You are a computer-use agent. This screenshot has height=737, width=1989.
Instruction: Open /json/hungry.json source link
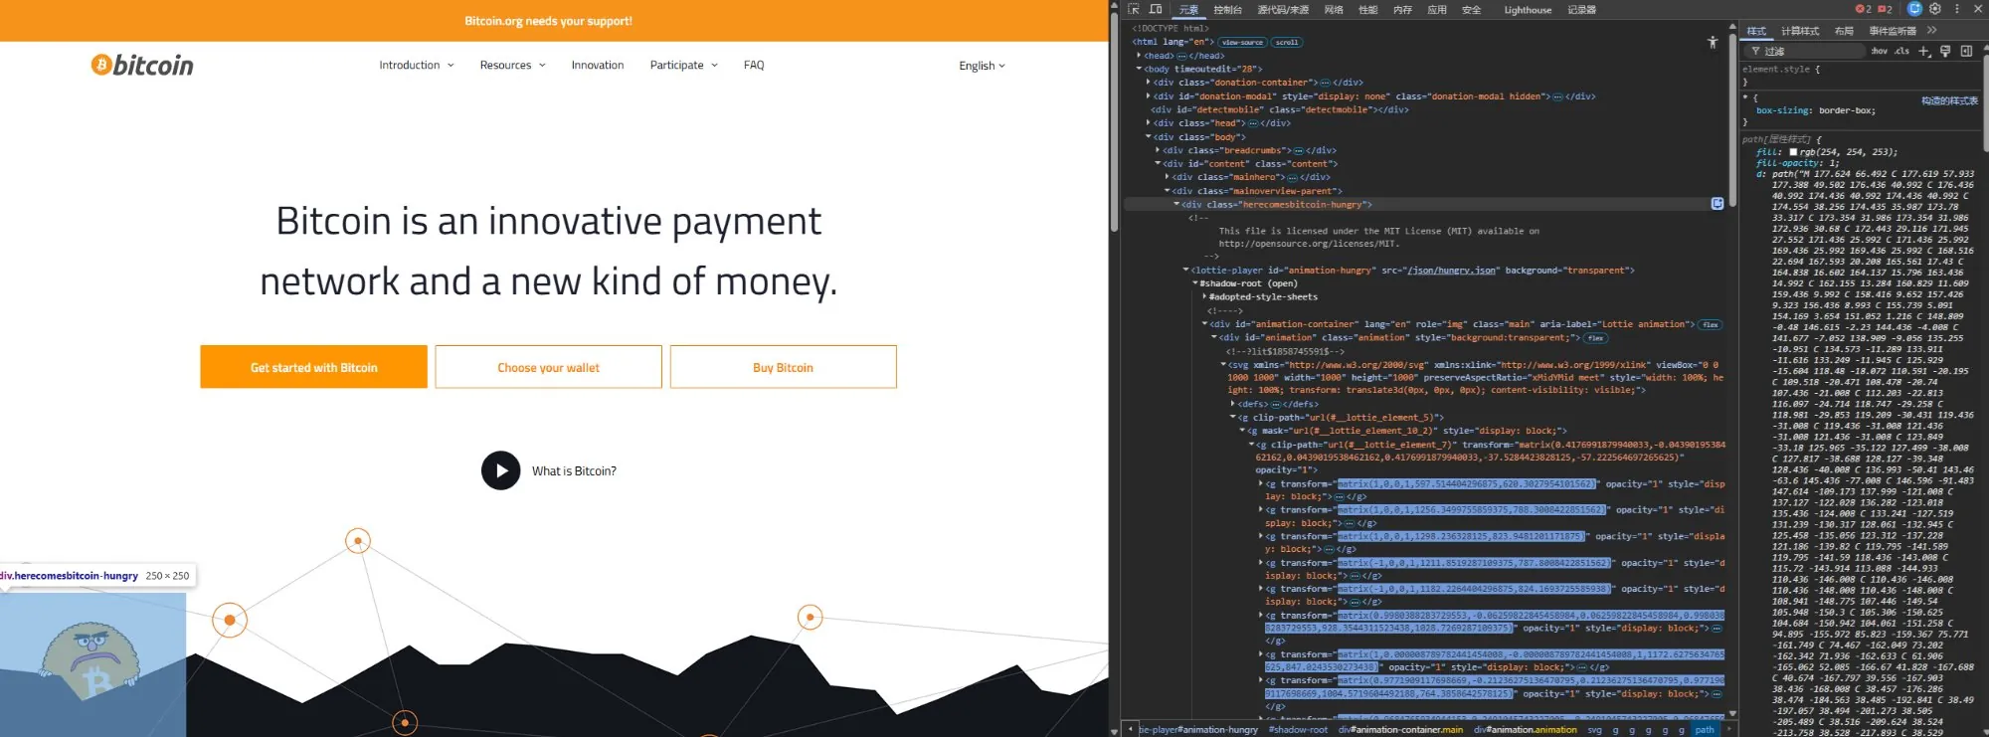tap(1452, 271)
